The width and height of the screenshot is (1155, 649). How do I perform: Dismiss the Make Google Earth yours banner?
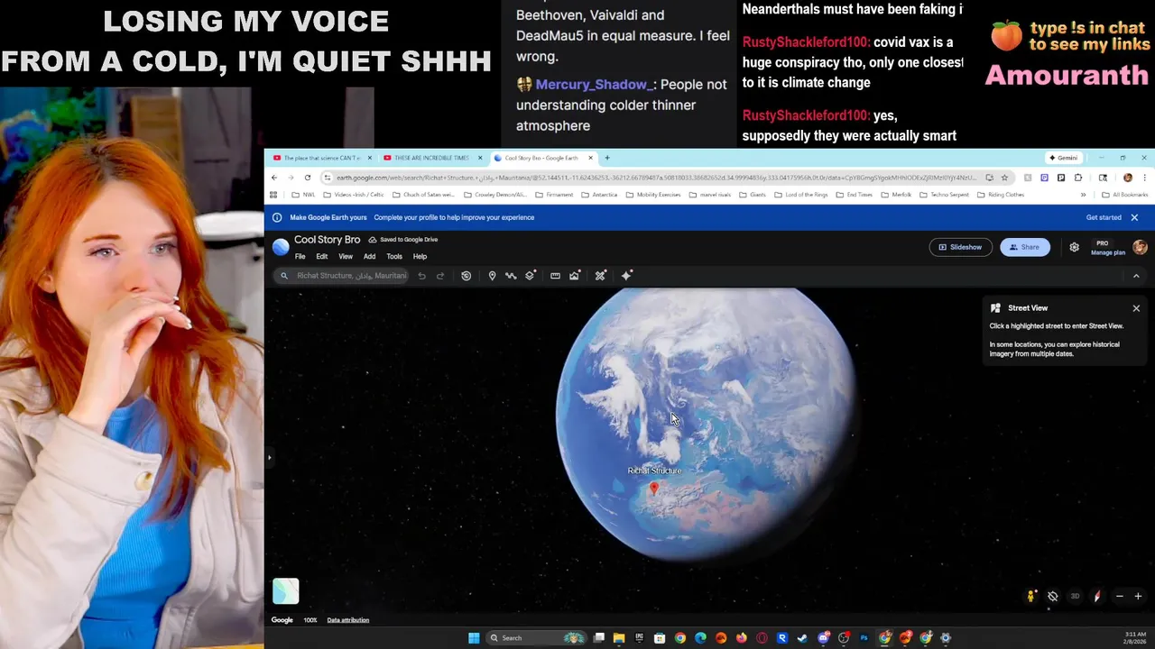pos(1134,217)
